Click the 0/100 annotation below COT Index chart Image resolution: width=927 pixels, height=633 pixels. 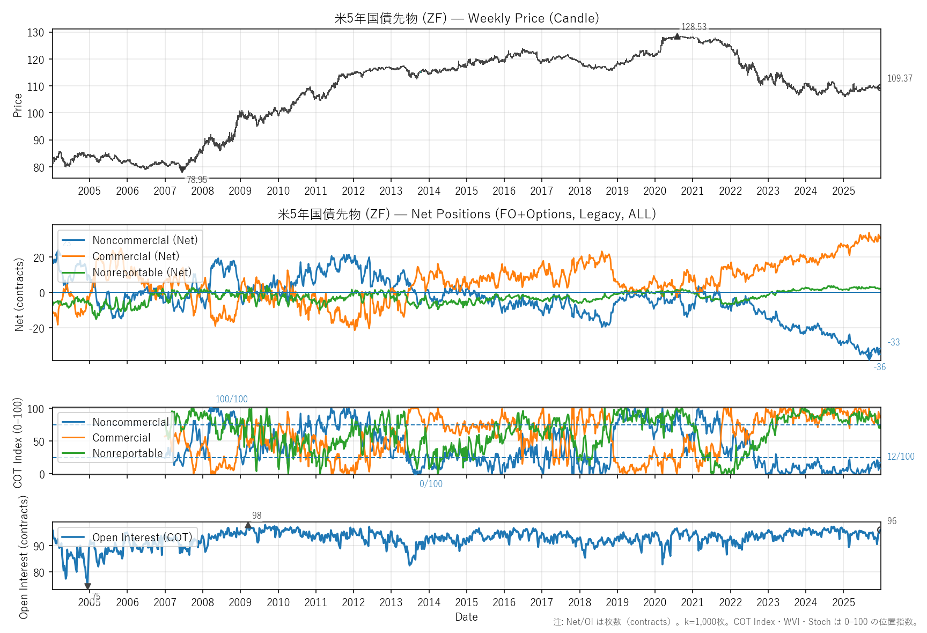point(431,484)
